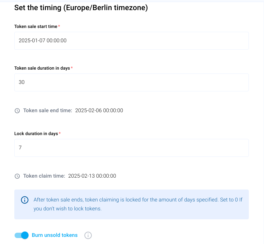Click the Token sale start time label

click(36, 26)
